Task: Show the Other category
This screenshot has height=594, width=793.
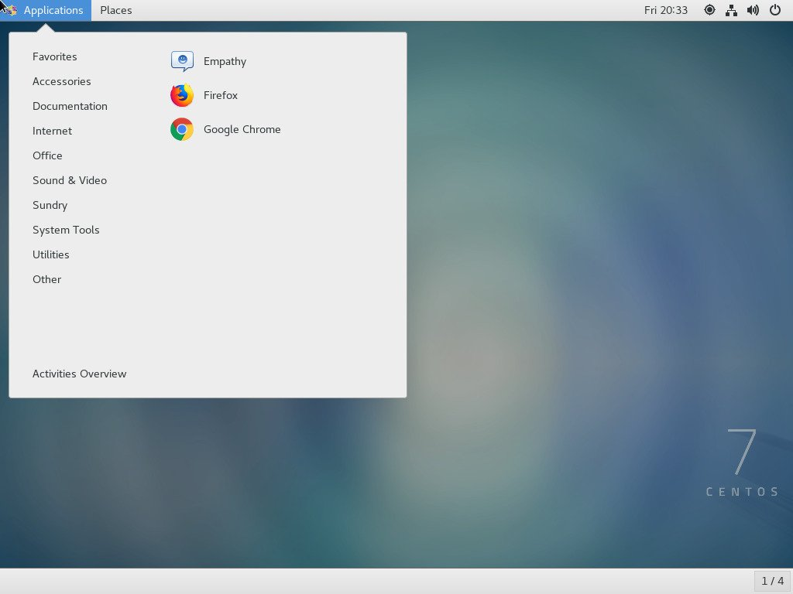Action: tap(47, 279)
